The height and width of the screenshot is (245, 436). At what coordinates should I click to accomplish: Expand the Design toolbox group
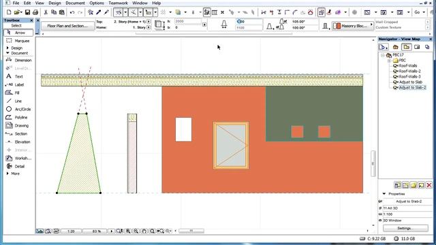pos(7,48)
